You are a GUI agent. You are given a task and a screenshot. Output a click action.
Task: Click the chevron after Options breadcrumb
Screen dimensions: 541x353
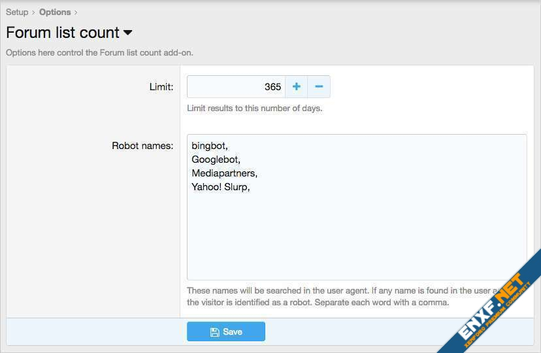tap(76, 12)
